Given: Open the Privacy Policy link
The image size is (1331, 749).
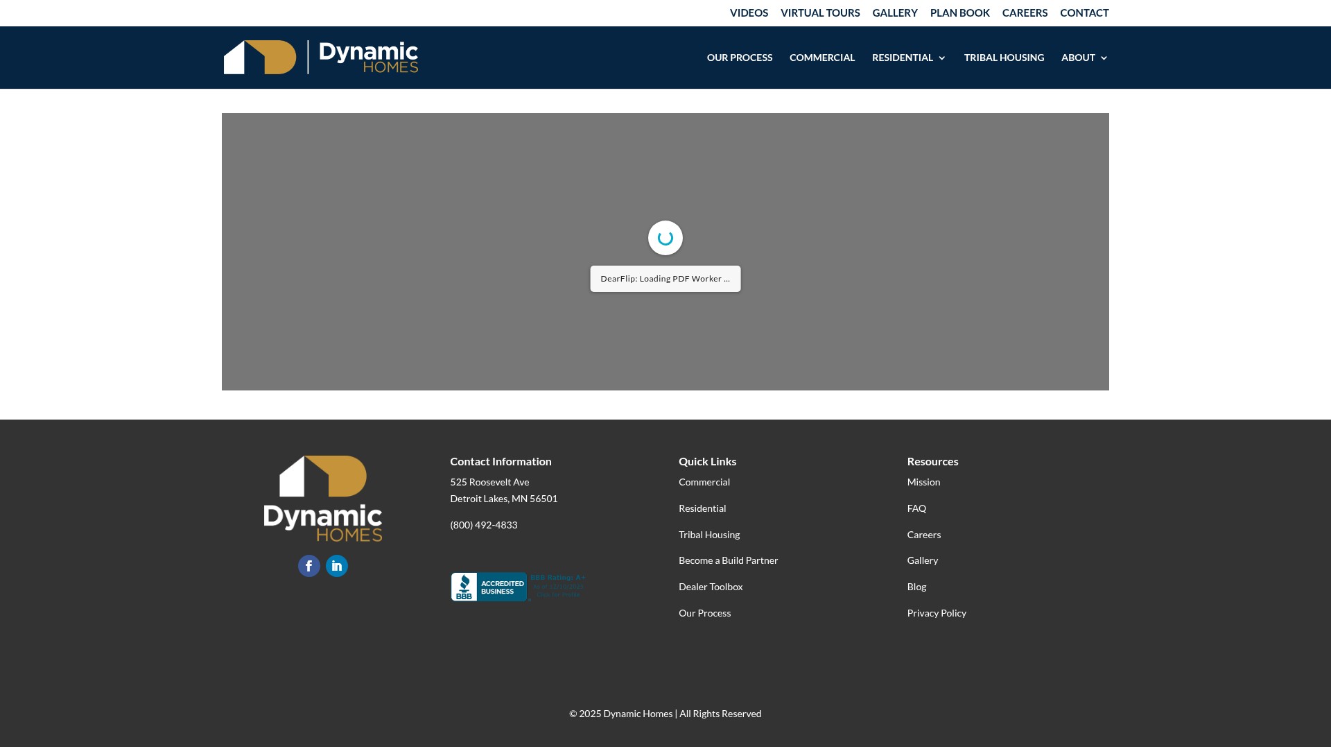Looking at the screenshot, I should [x=937, y=613].
